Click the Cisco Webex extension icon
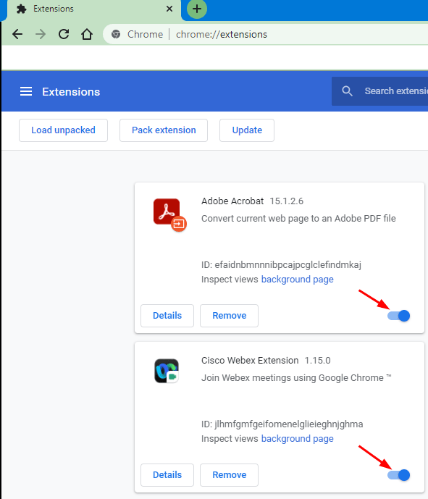 pyautogui.click(x=167, y=371)
